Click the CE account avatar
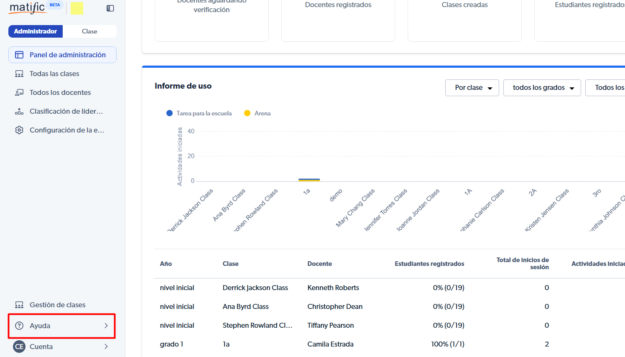Screen dimensions: 625x357 19,347
